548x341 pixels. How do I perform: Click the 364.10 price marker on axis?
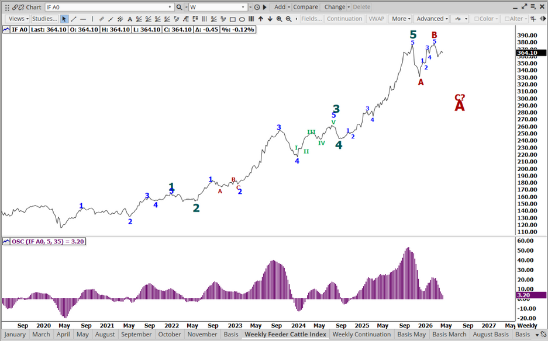tap(531, 53)
